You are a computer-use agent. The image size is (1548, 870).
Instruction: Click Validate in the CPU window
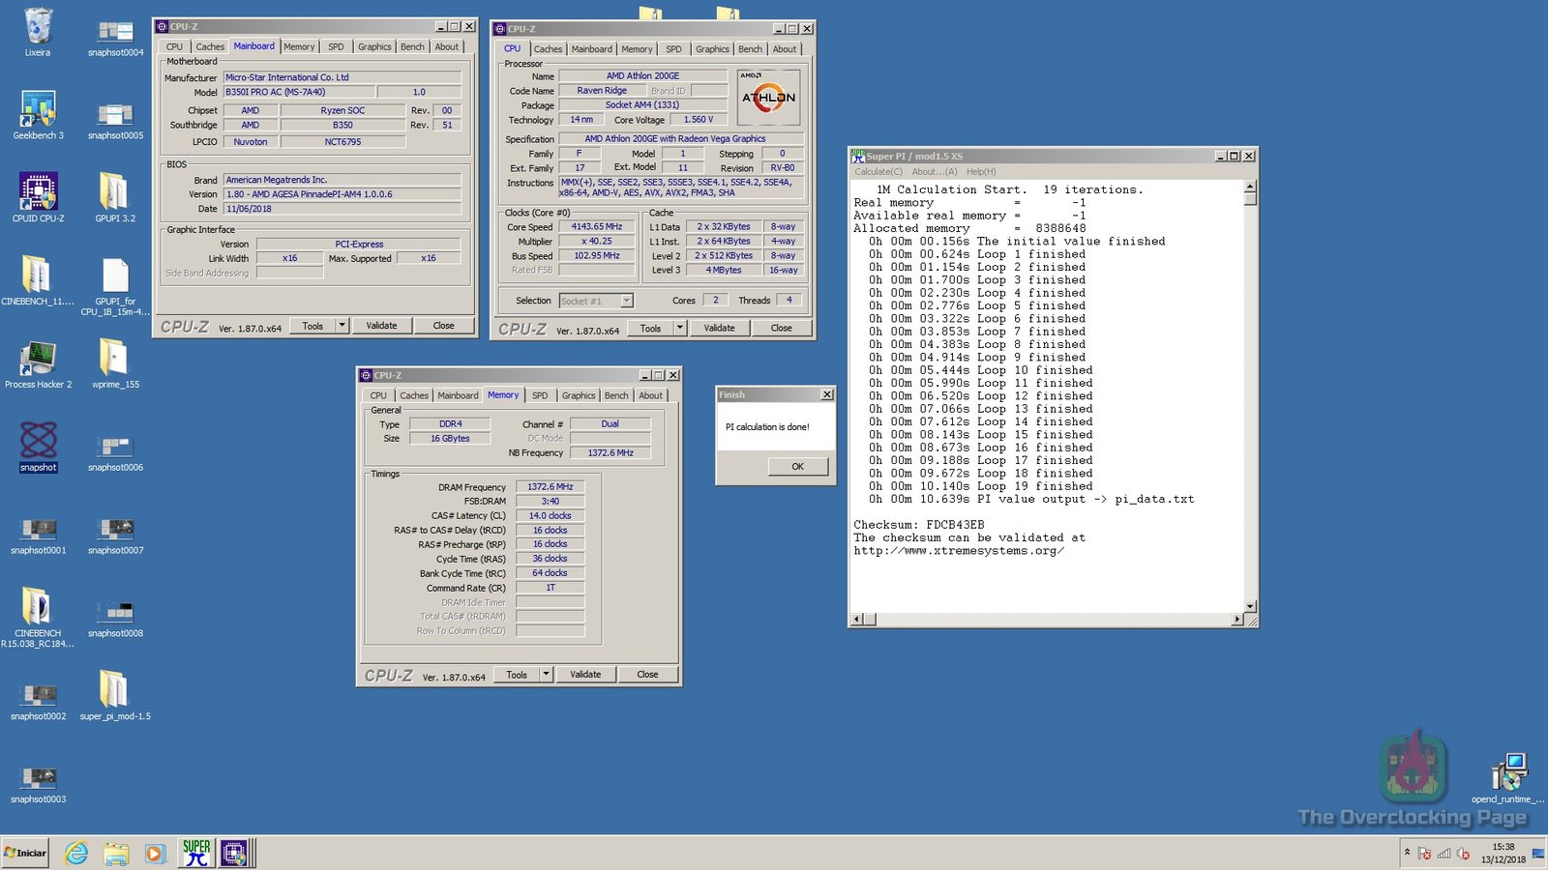pyautogui.click(x=719, y=328)
